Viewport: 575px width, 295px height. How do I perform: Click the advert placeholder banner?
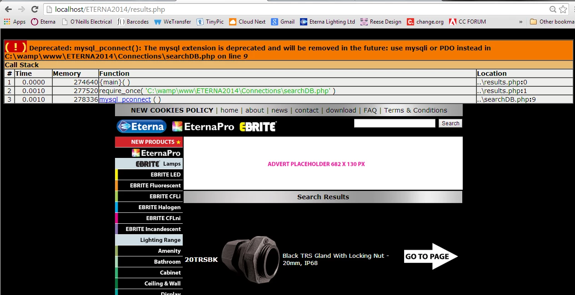(x=323, y=163)
